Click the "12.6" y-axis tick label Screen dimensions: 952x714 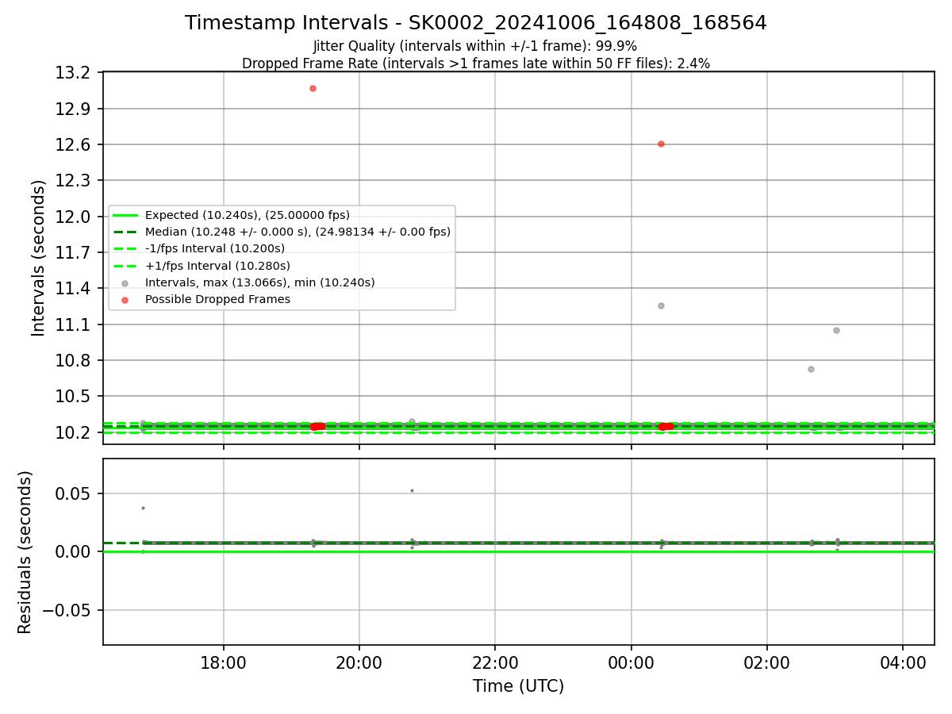point(75,144)
